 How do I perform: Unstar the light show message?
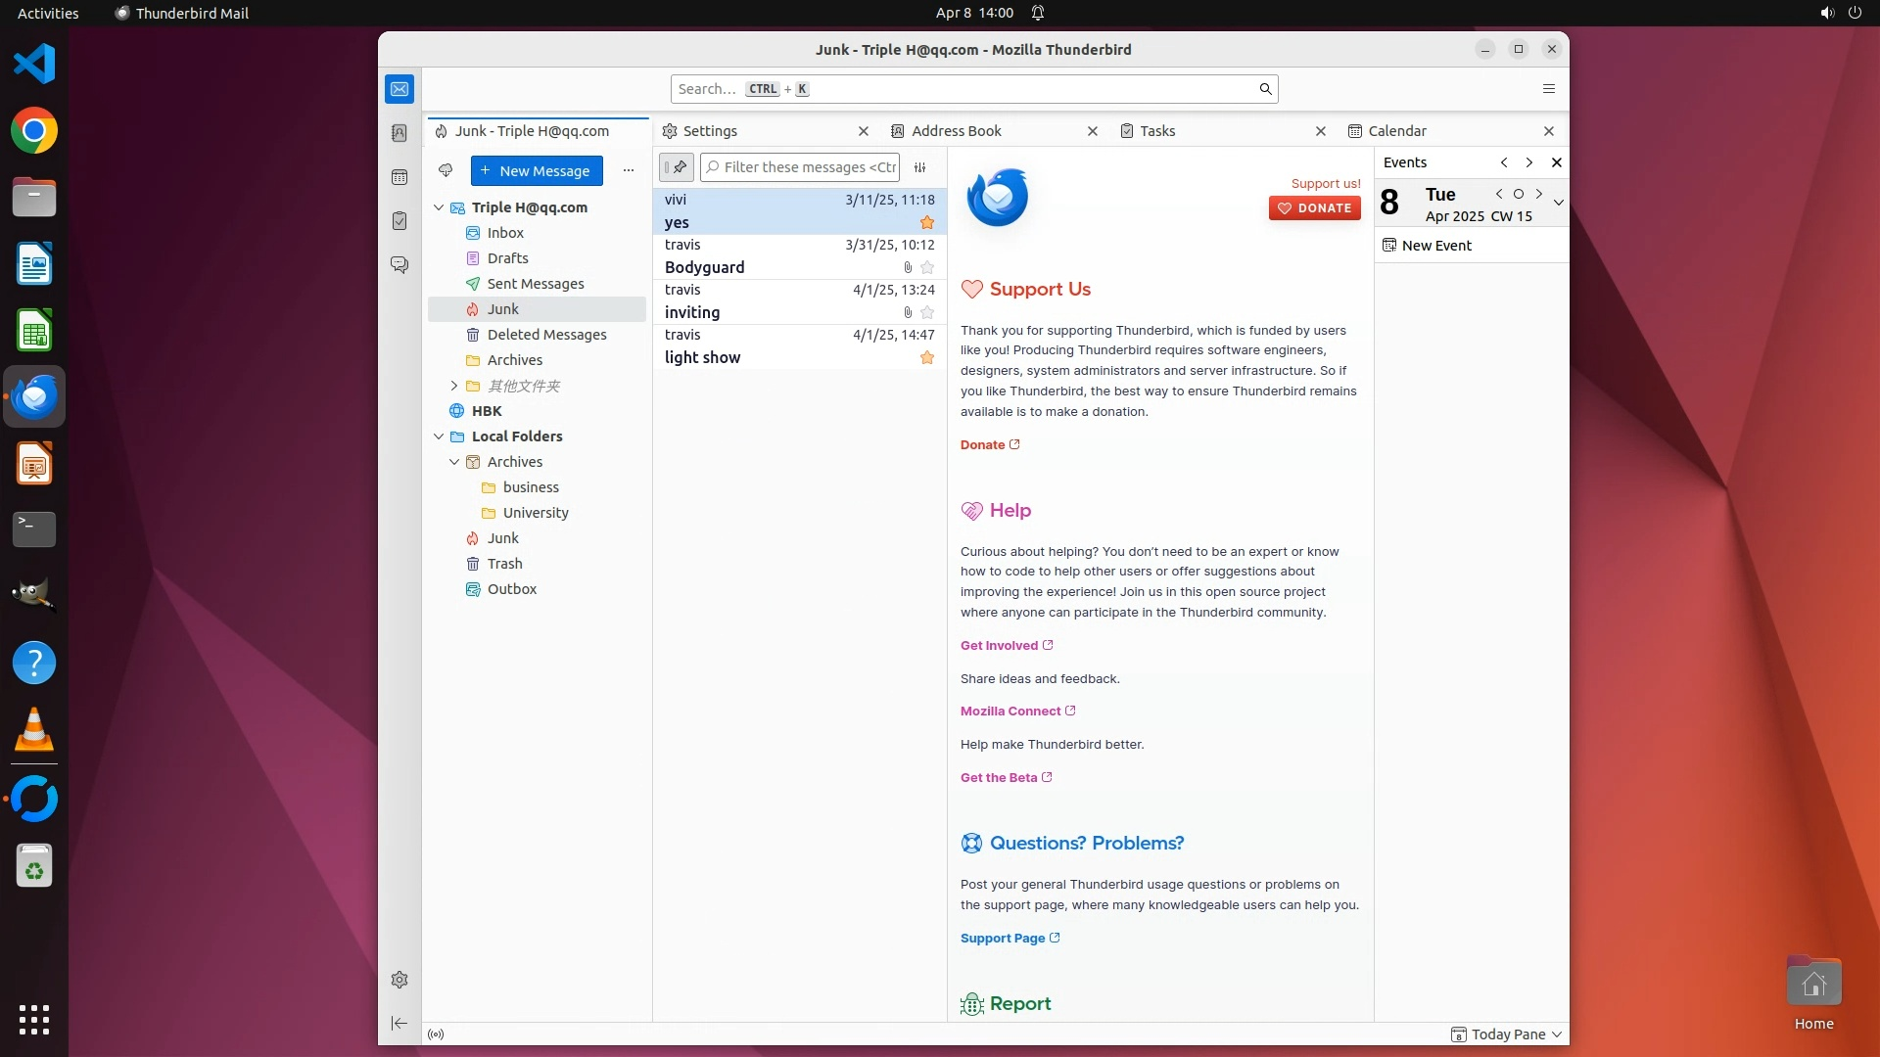click(x=927, y=358)
